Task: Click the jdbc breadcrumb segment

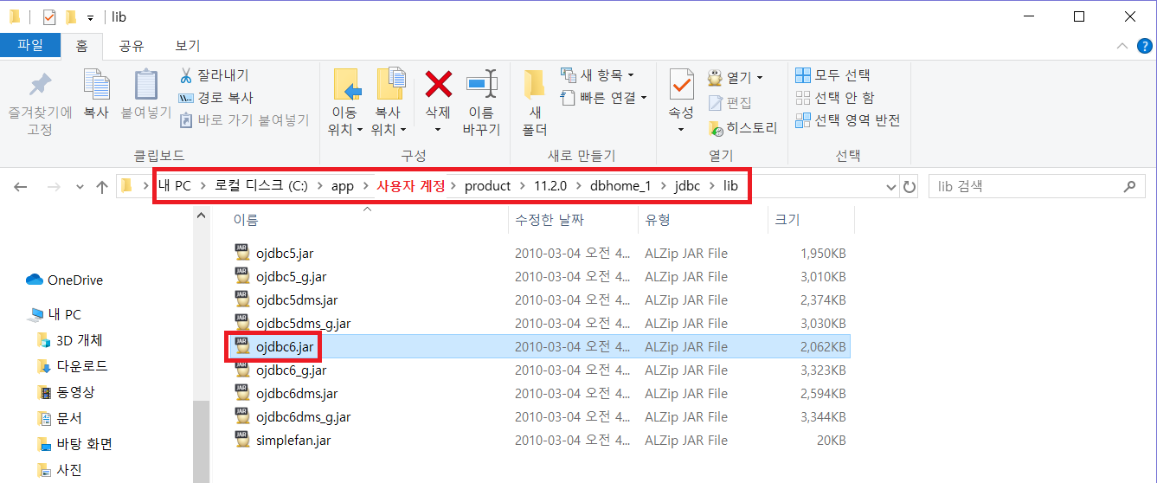Action: (x=687, y=186)
